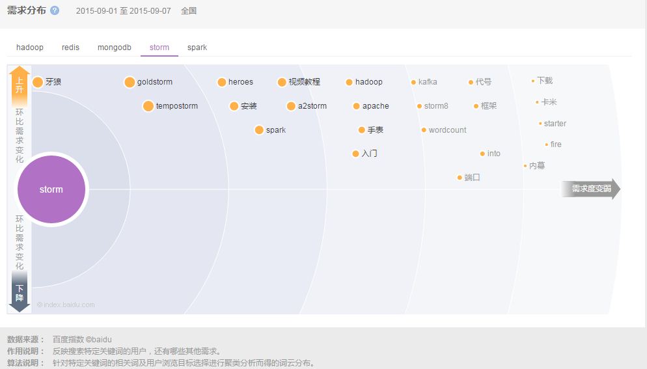This screenshot has width=647, height=369.
Task: Open the mongodb tab
Action: pyautogui.click(x=115, y=48)
